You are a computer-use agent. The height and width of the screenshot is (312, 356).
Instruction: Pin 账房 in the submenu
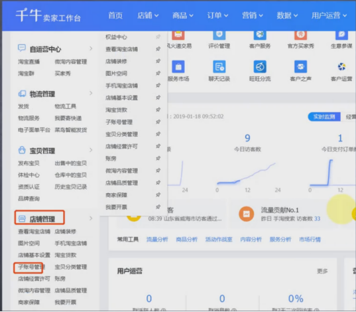tap(158, 158)
